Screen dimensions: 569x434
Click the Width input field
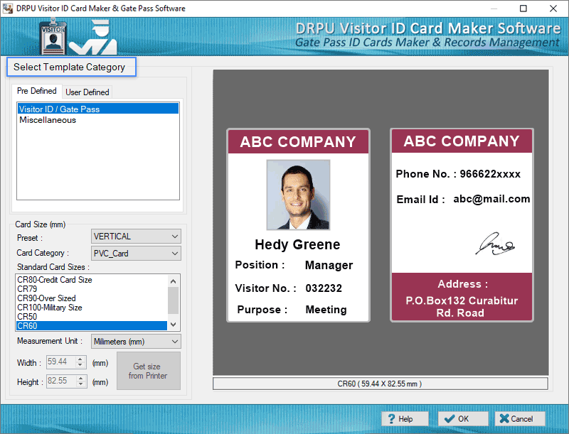(x=60, y=362)
